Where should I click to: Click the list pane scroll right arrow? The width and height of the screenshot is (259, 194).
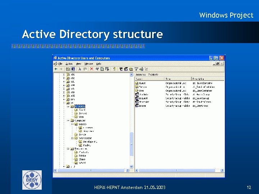click(x=222, y=170)
